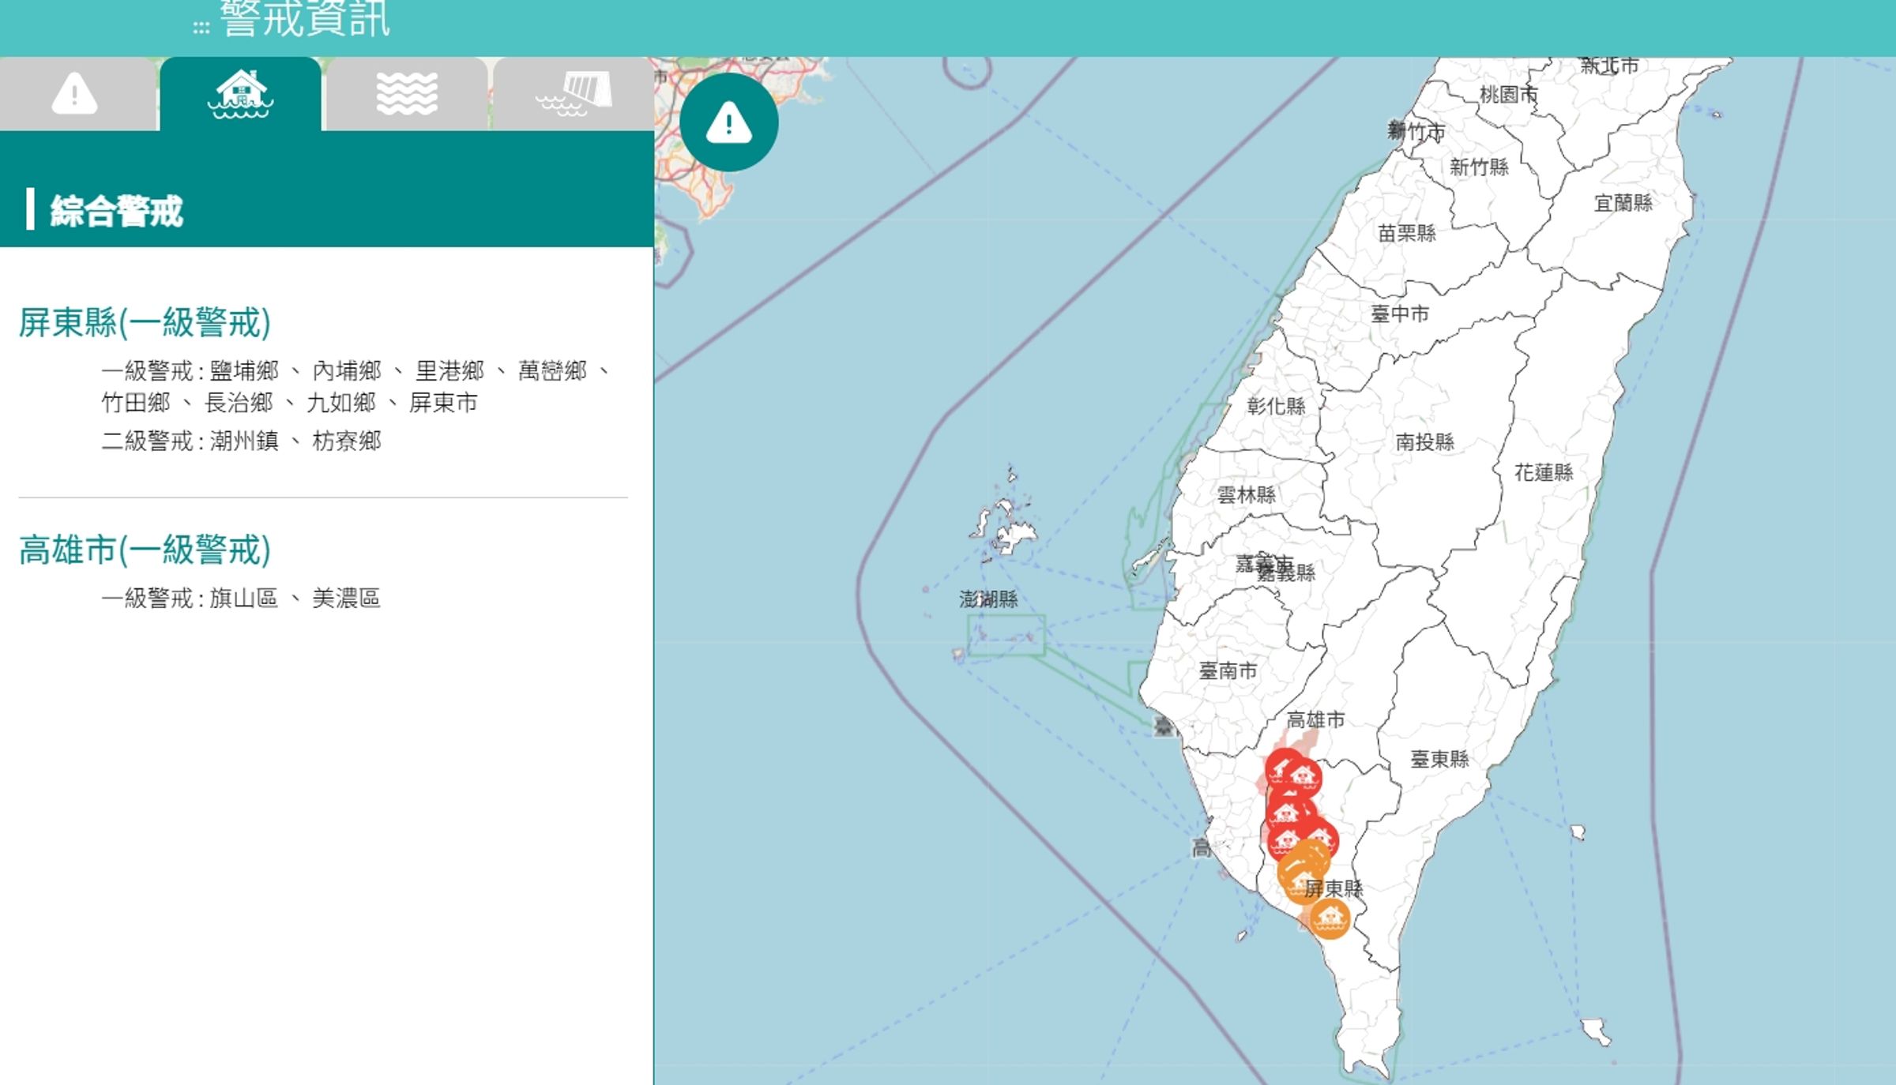Click the 臺中市 label on the map
Image resolution: width=1896 pixels, height=1085 pixels.
pos(1400,313)
